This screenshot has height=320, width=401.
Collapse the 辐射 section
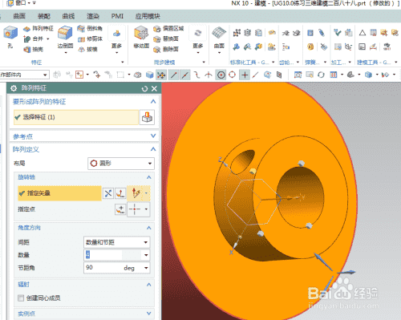[x=149, y=285]
